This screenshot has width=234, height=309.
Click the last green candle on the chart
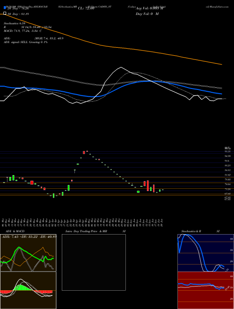[x=163, y=190]
